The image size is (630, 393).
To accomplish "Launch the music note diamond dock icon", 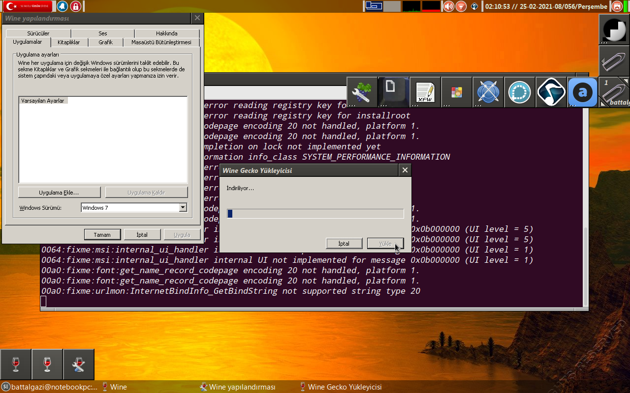I will click(x=551, y=92).
